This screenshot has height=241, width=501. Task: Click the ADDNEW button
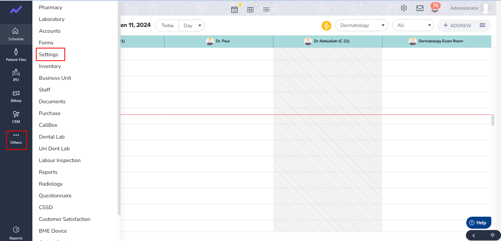click(457, 25)
